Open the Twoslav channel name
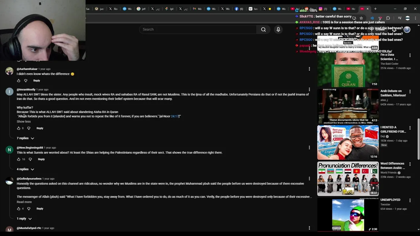Screen dimensions: 420x236 [385, 205]
